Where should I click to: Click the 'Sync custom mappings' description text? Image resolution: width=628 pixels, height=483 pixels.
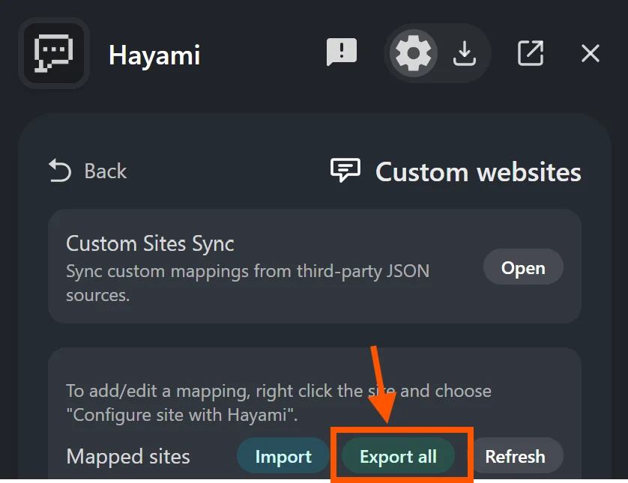tap(247, 283)
